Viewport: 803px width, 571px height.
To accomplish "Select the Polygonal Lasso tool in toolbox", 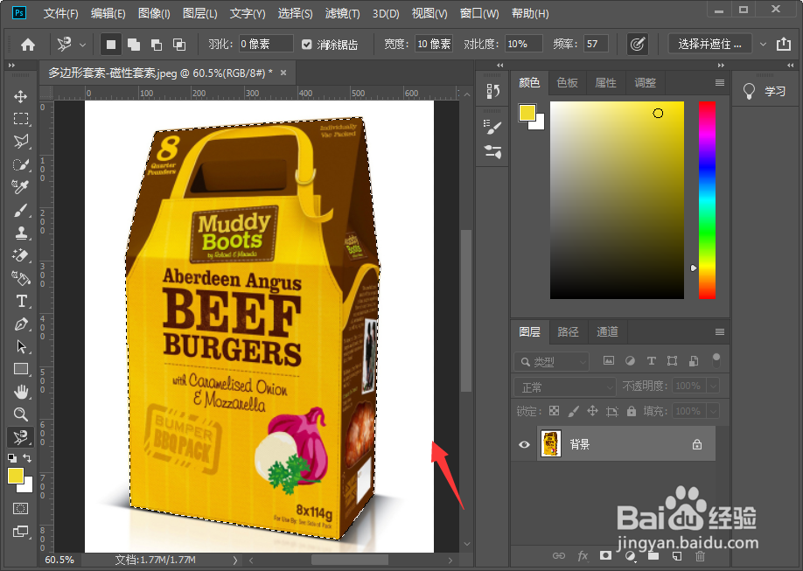I will [20, 142].
